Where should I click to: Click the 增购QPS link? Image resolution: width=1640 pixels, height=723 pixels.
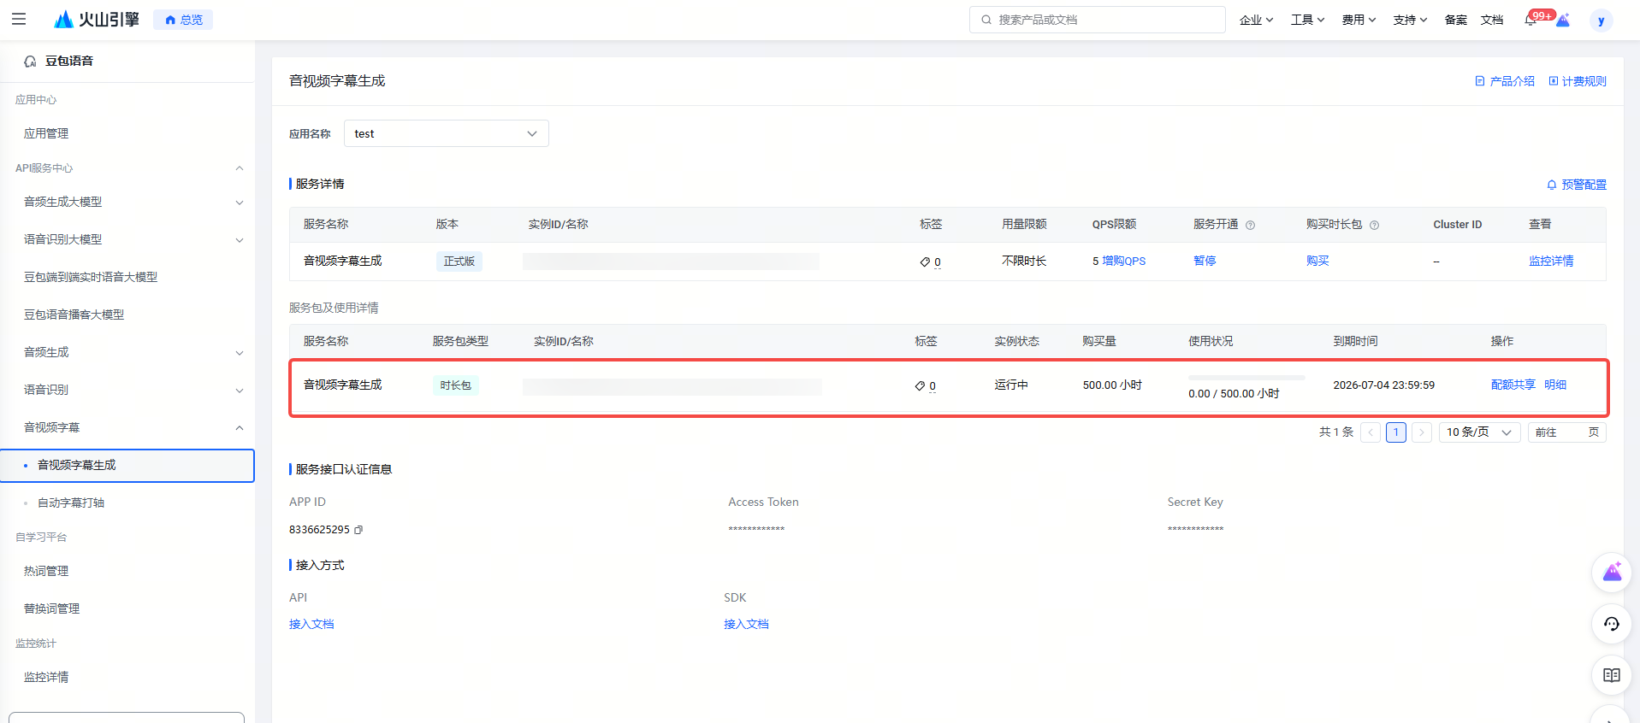click(1123, 262)
